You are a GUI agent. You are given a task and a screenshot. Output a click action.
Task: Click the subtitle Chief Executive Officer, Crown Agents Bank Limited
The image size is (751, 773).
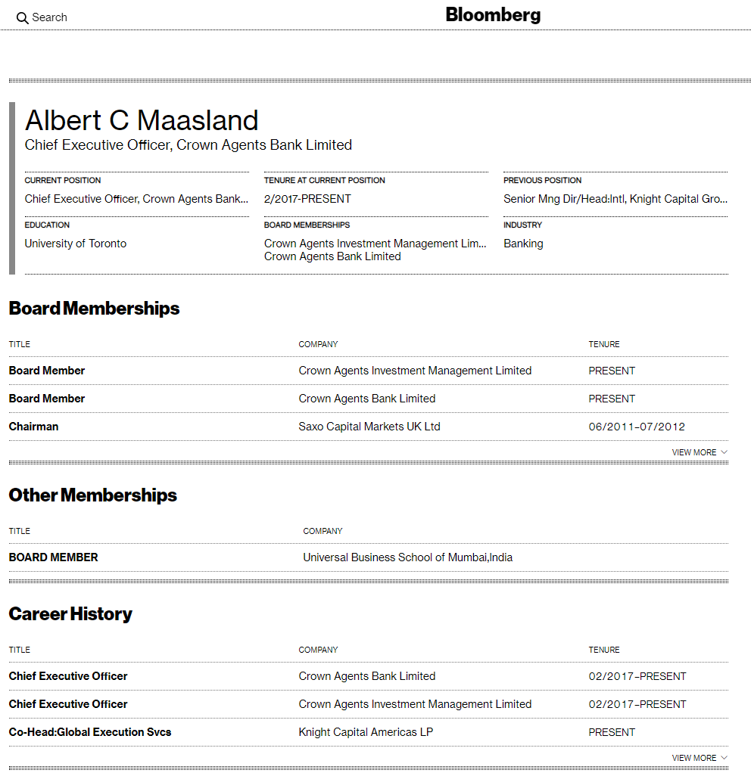point(189,145)
